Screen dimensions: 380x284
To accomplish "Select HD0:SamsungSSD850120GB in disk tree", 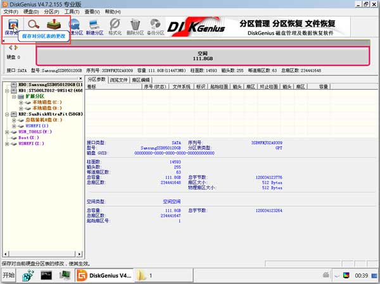I will [51, 85].
